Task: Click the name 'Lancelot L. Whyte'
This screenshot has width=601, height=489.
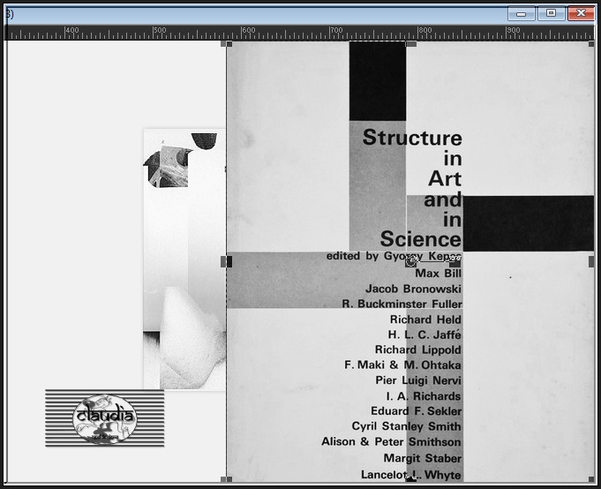Action: click(x=411, y=475)
